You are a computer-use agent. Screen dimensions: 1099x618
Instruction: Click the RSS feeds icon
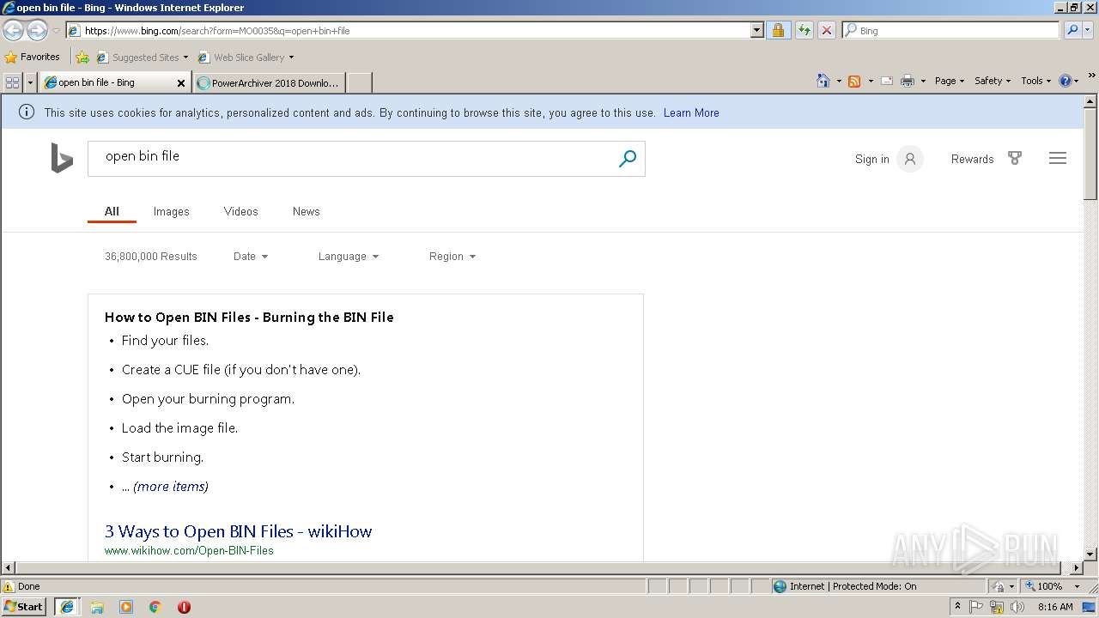854,81
